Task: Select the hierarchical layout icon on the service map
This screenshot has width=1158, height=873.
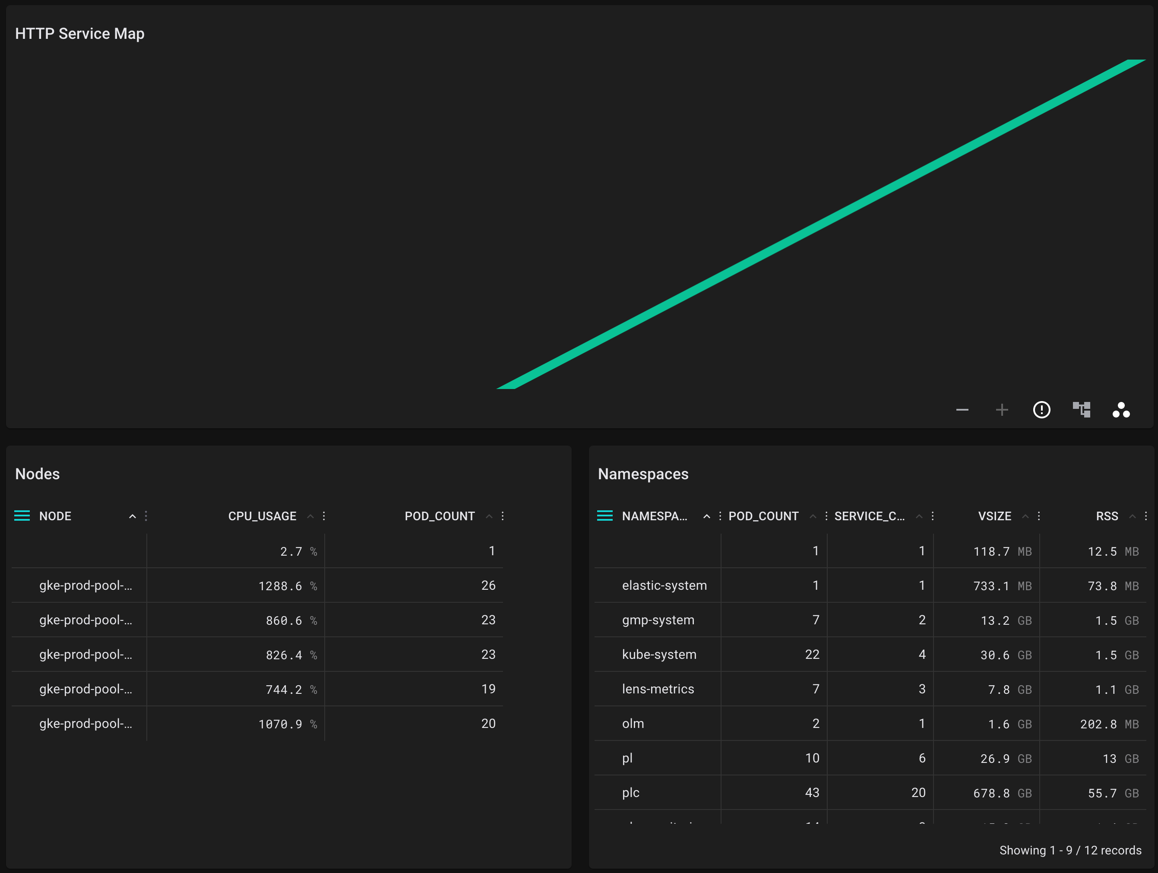Action: [1082, 410]
